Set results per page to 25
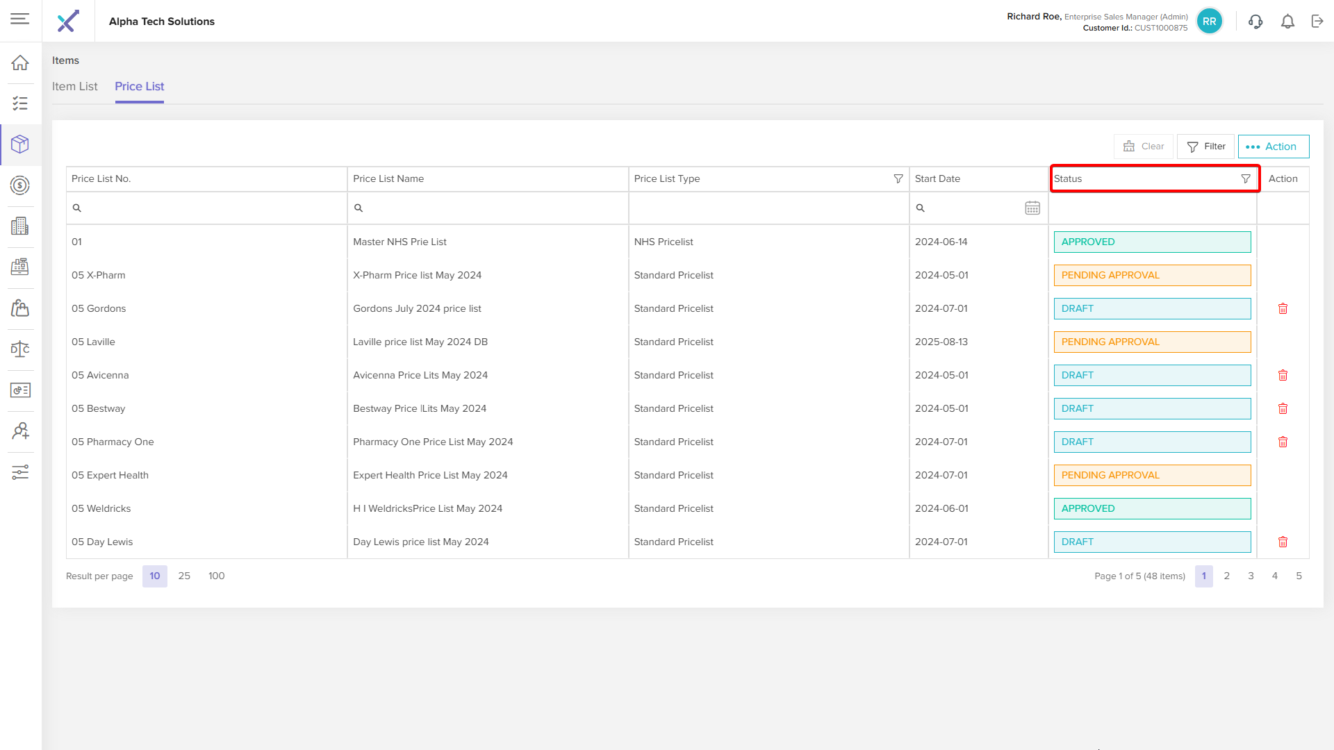The height and width of the screenshot is (750, 1334). (x=184, y=576)
